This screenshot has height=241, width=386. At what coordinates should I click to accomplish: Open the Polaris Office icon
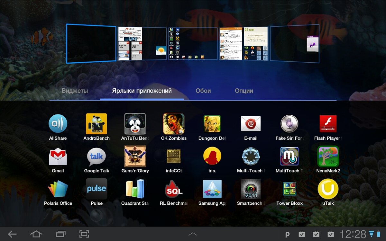tap(58, 189)
